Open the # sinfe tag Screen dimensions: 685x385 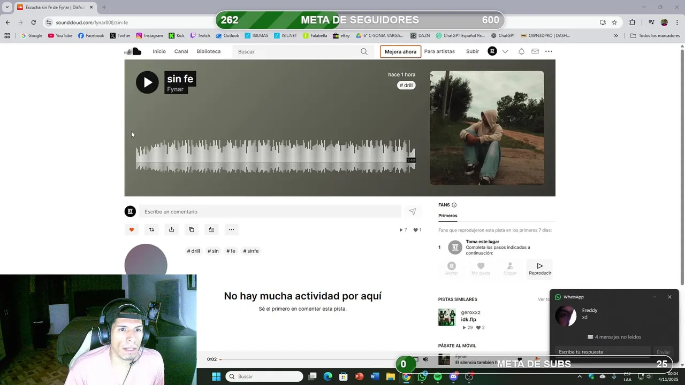251,251
